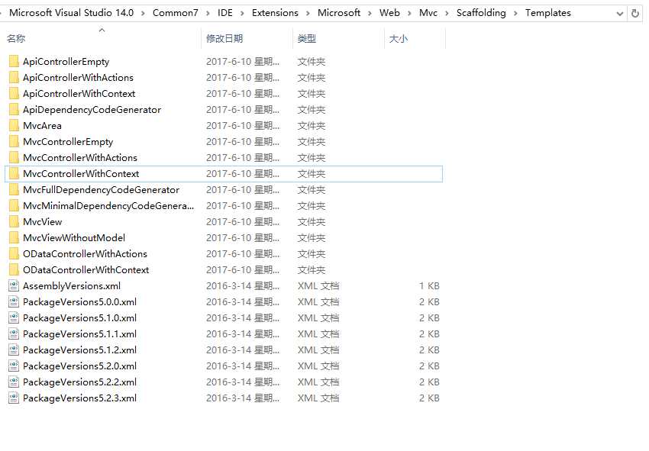Go to Microsoft Visual Studio 14.0 breadcrumb
649x451 pixels.
pyautogui.click(x=71, y=13)
